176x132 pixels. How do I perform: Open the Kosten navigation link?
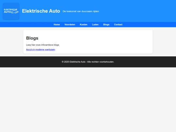tap(83, 24)
